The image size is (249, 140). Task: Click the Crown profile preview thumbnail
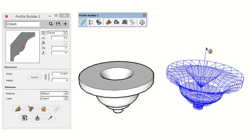(23, 47)
